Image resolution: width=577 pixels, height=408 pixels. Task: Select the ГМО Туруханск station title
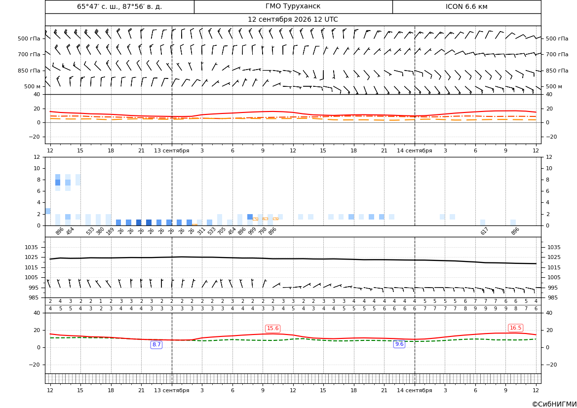293,6
